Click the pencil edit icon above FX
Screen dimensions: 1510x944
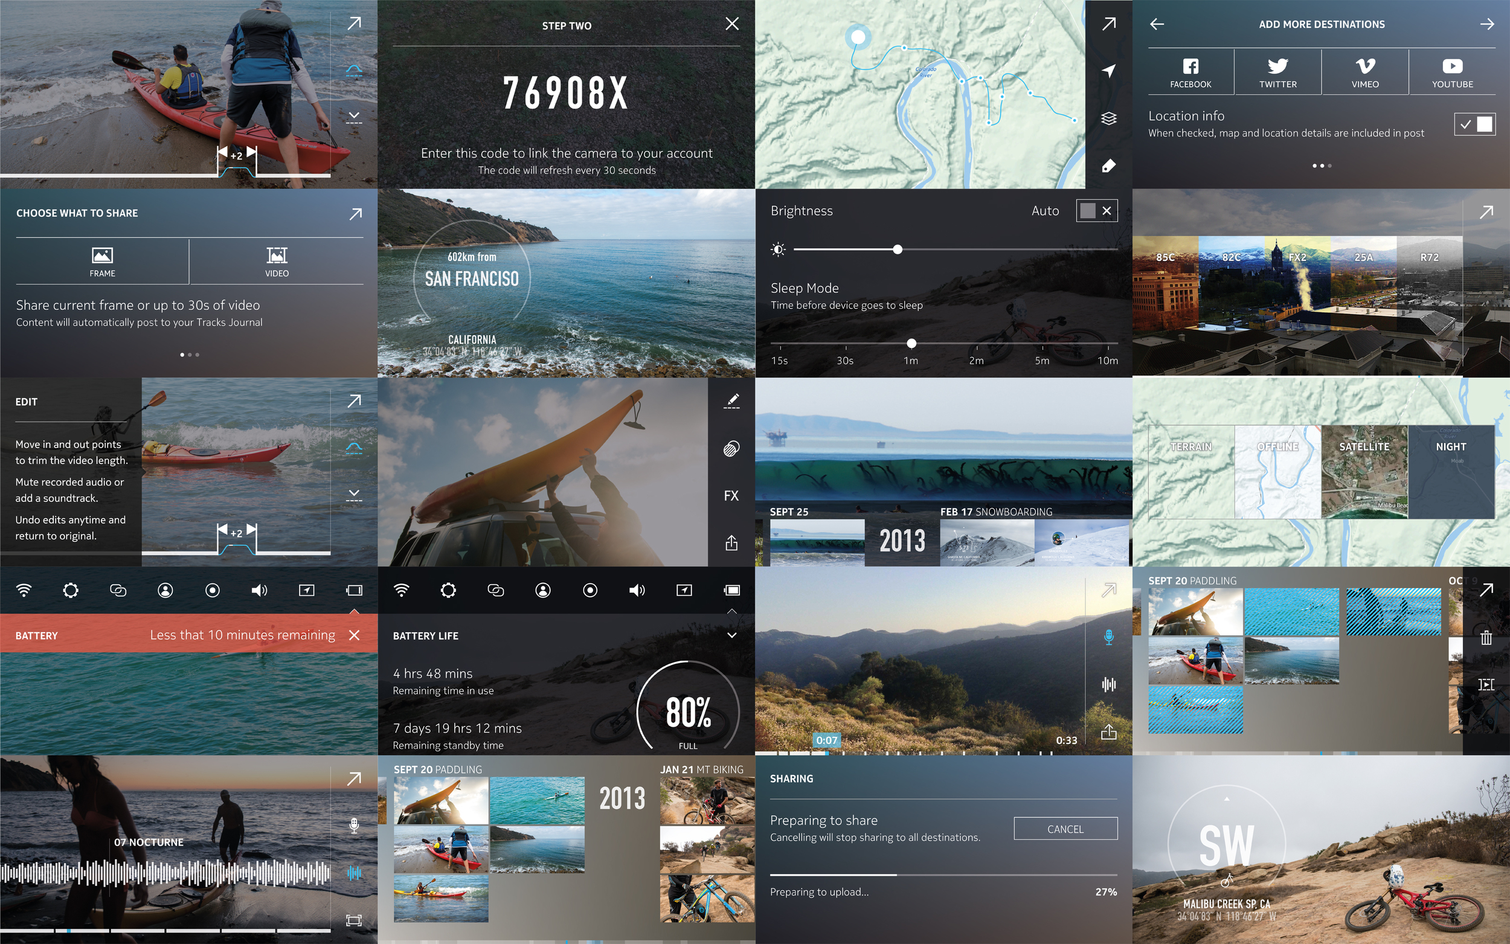point(731,401)
